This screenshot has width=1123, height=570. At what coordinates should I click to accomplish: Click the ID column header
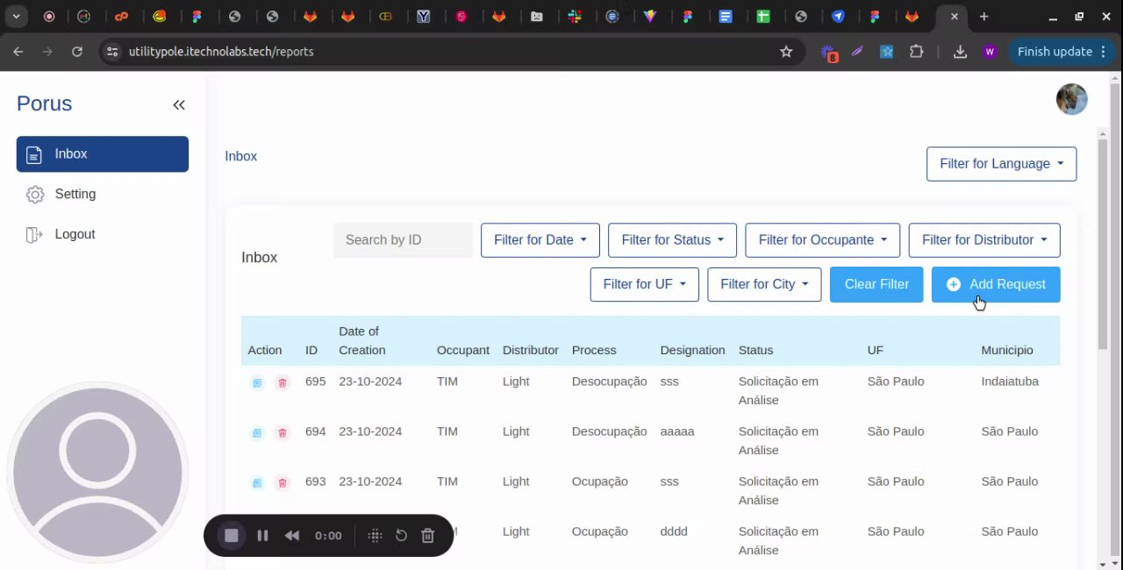coord(311,350)
